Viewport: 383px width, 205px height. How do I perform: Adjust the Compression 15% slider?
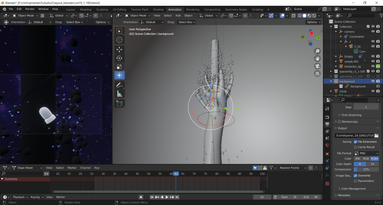pyautogui.click(x=367, y=169)
